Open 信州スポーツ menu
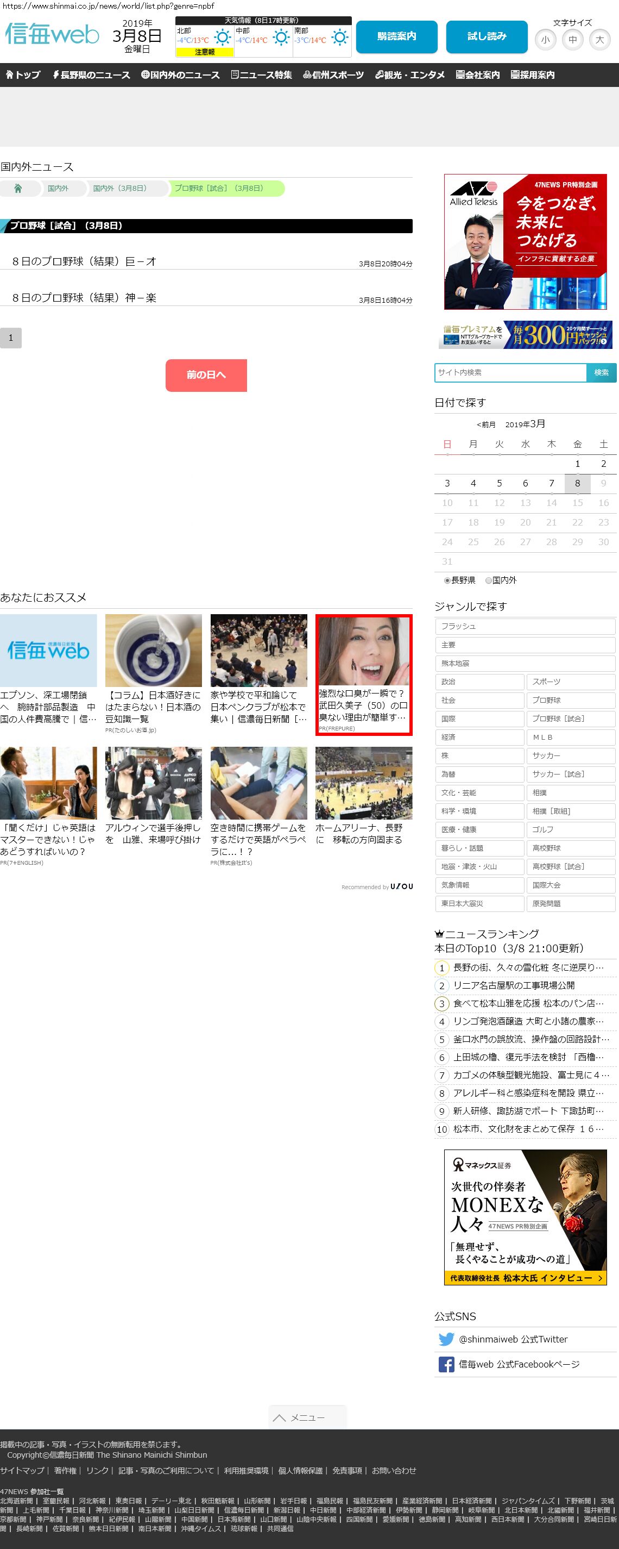 pos(333,75)
